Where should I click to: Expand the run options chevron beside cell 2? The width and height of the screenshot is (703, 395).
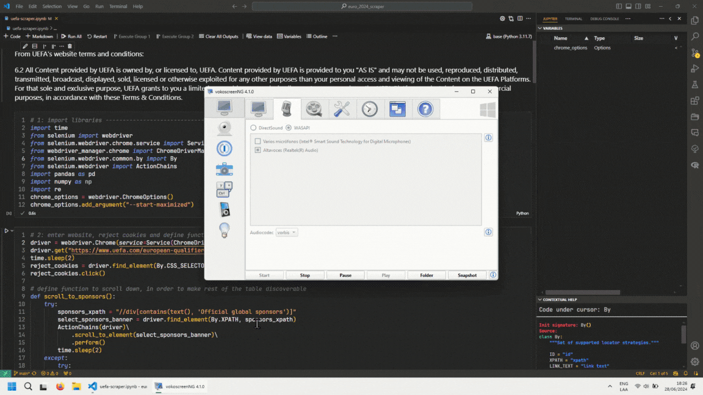(x=12, y=230)
